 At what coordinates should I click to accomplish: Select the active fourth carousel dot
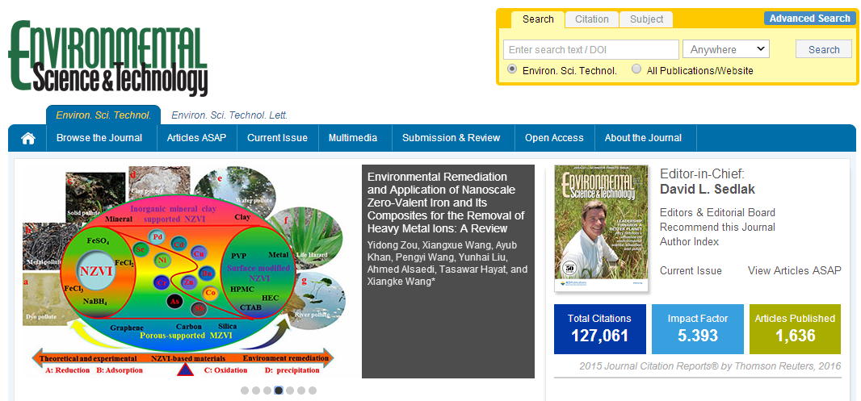[x=279, y=391]
